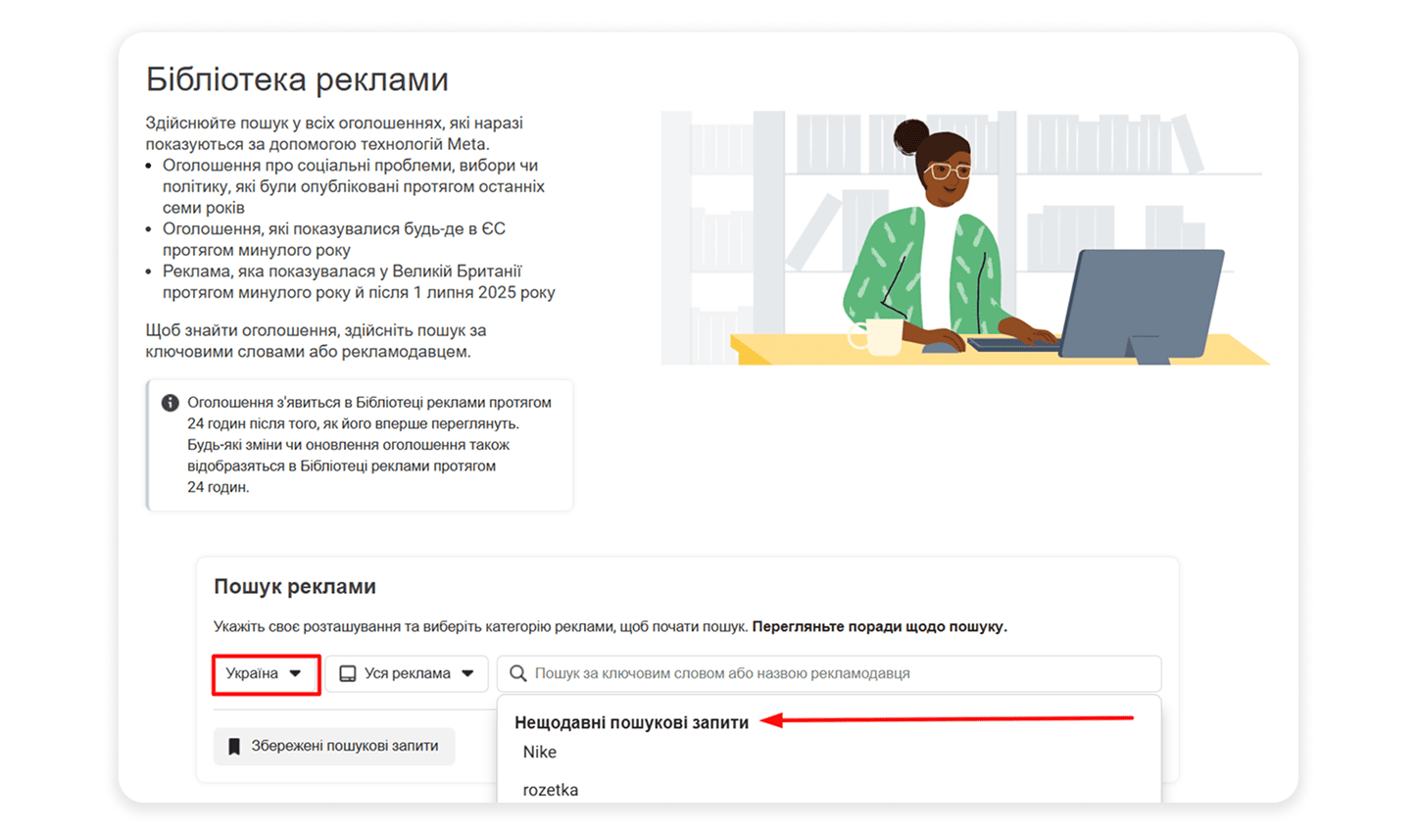Click the "Пошук реклами" section heading
The width and height of the screenshot is (1417, 835).
click(x=295, y=586)
